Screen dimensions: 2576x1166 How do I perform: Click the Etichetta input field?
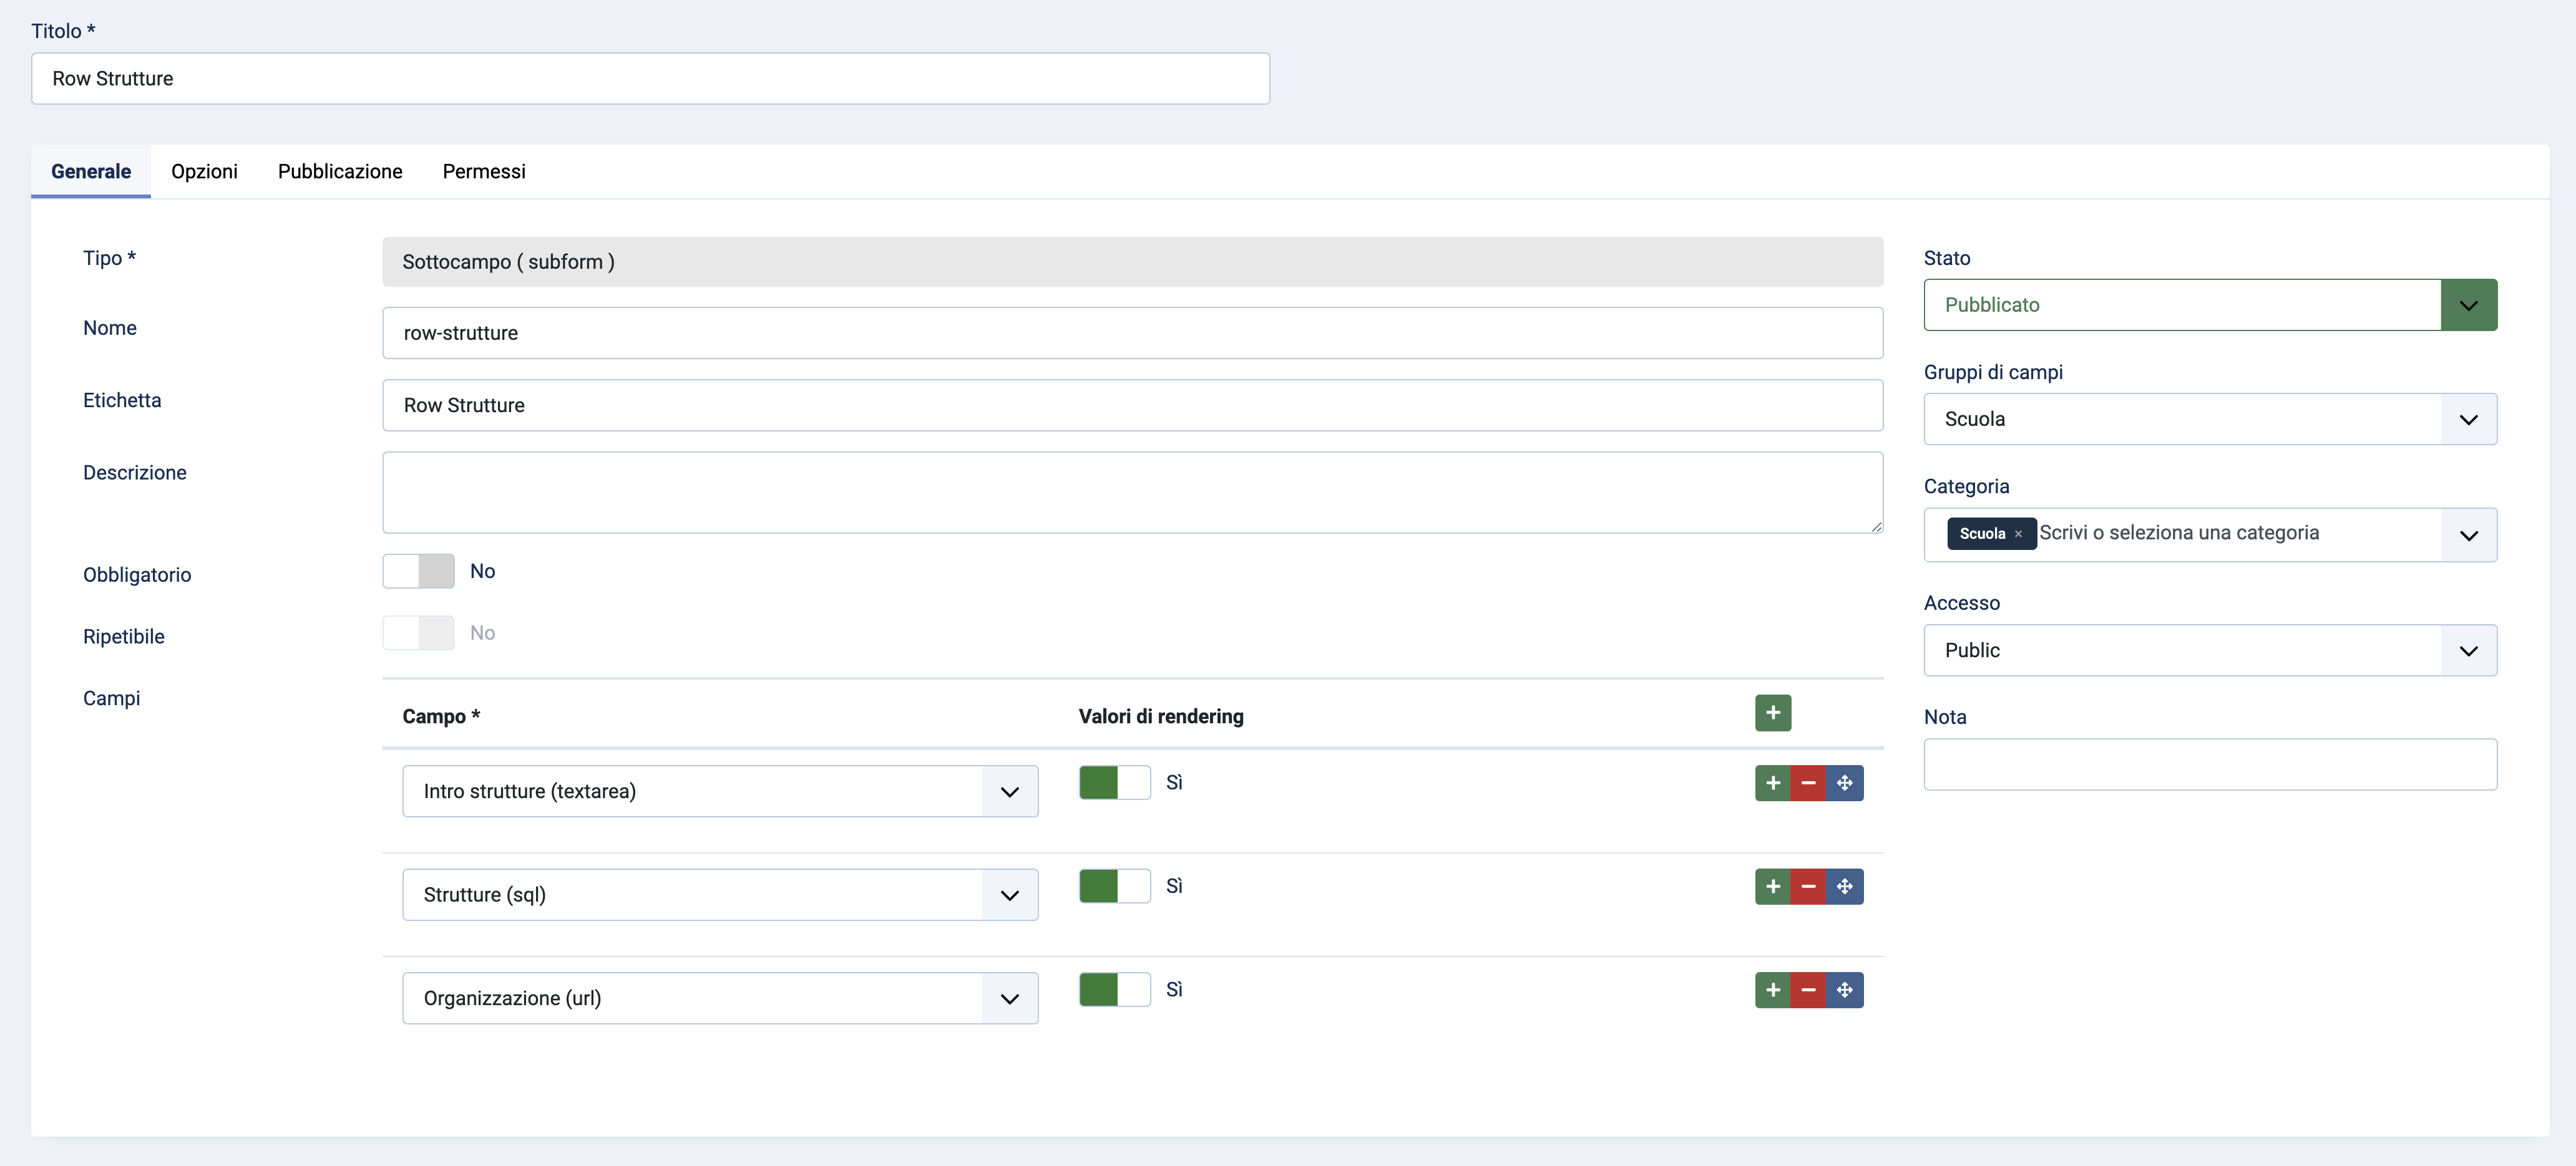click(x=1132, y=405)
